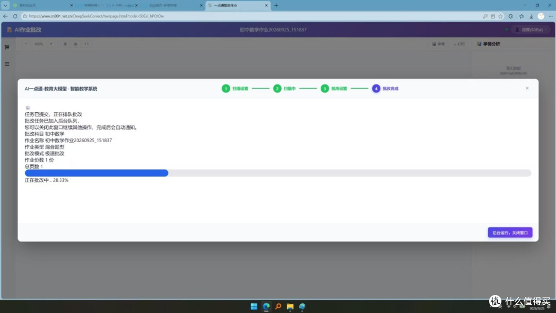Bookmark this page with the star icon
The height and width of the screenshot is (313, 556).
[x=500, y=16]
